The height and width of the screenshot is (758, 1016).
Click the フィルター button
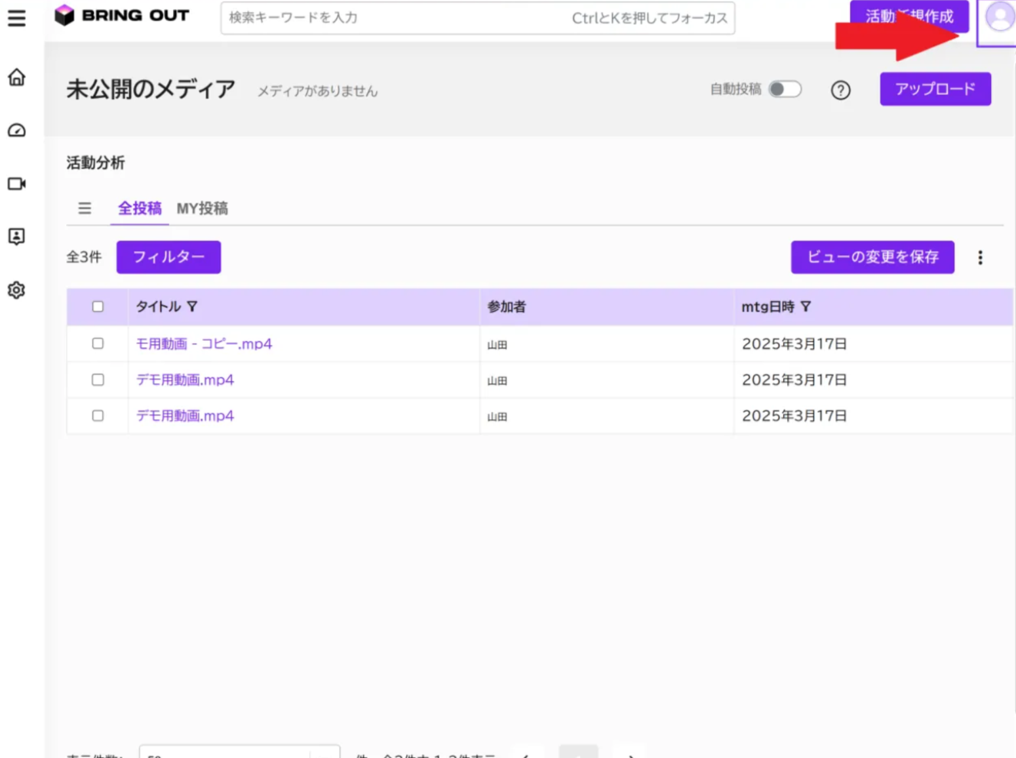[168, 257]
